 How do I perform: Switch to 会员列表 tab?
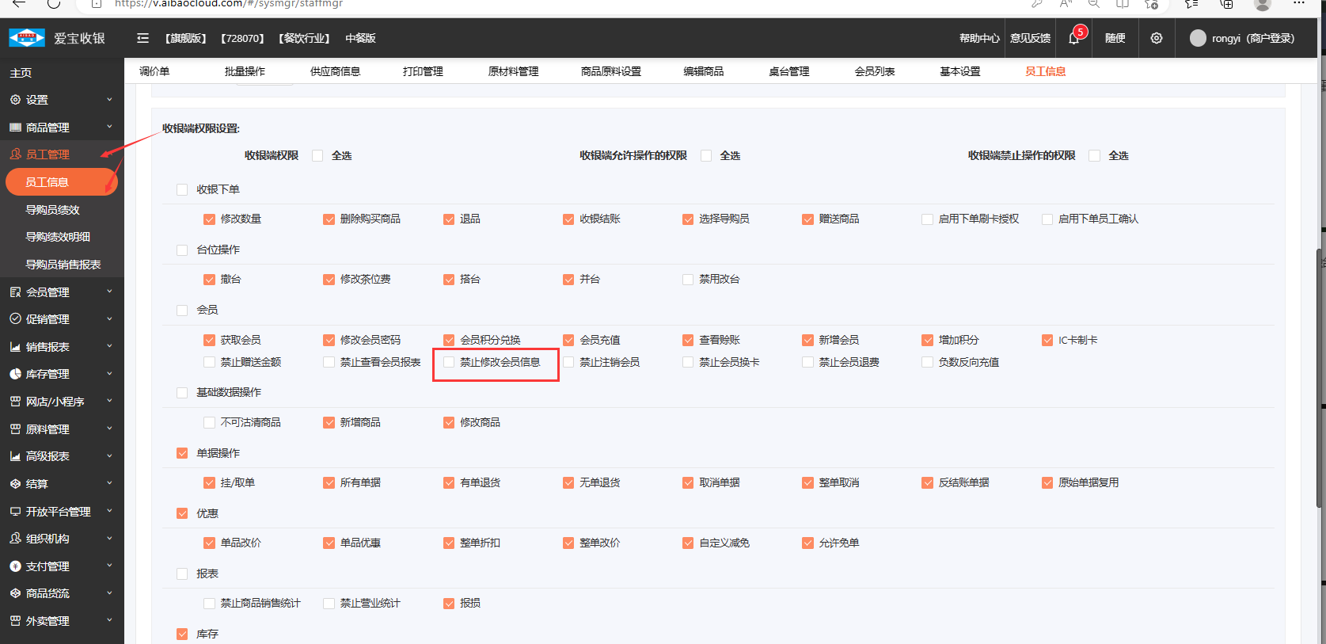point(875,71)
